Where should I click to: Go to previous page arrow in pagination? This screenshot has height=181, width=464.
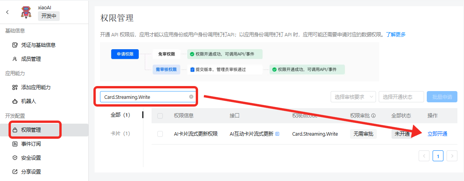click(424, 156)
